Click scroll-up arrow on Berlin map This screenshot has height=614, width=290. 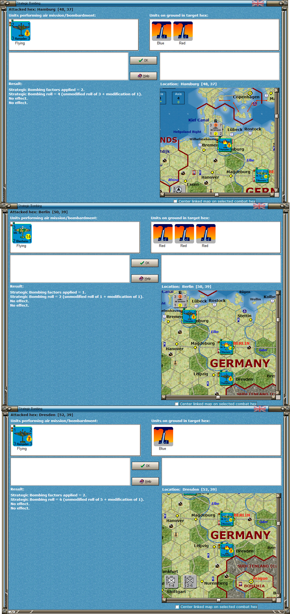click(x=278, y=292)
